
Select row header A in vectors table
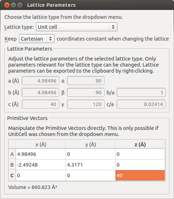[x=12, y=154]
